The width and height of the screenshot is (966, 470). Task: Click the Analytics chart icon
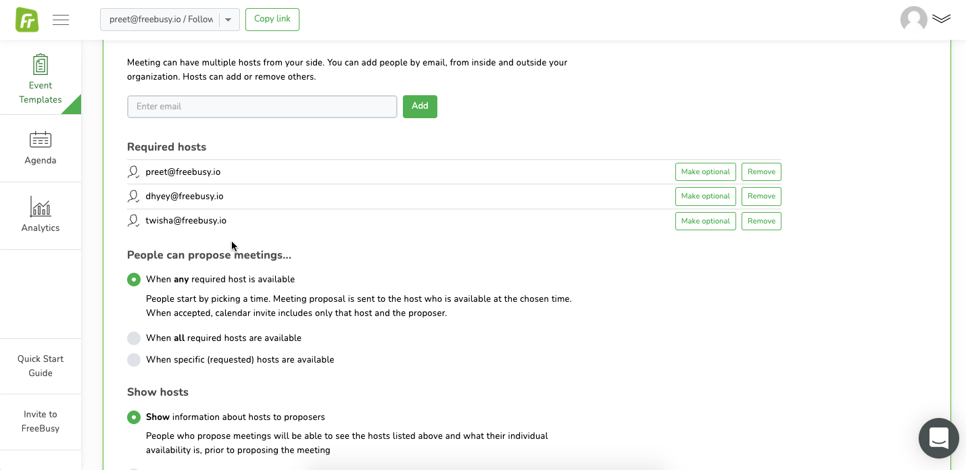[x=41, y=207]
